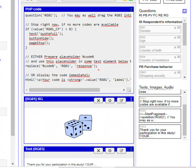Remove the Text RG03 element with X
Viewport: 196px width, 168px height.
[x=98, y=151]
